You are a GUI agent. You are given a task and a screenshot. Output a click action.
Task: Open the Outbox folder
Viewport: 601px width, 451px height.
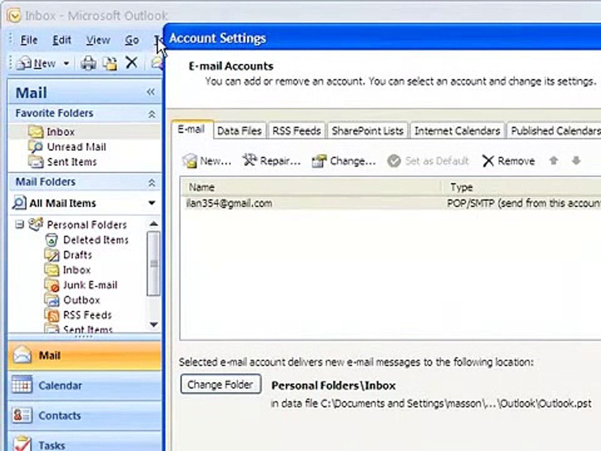pos(82,300)
